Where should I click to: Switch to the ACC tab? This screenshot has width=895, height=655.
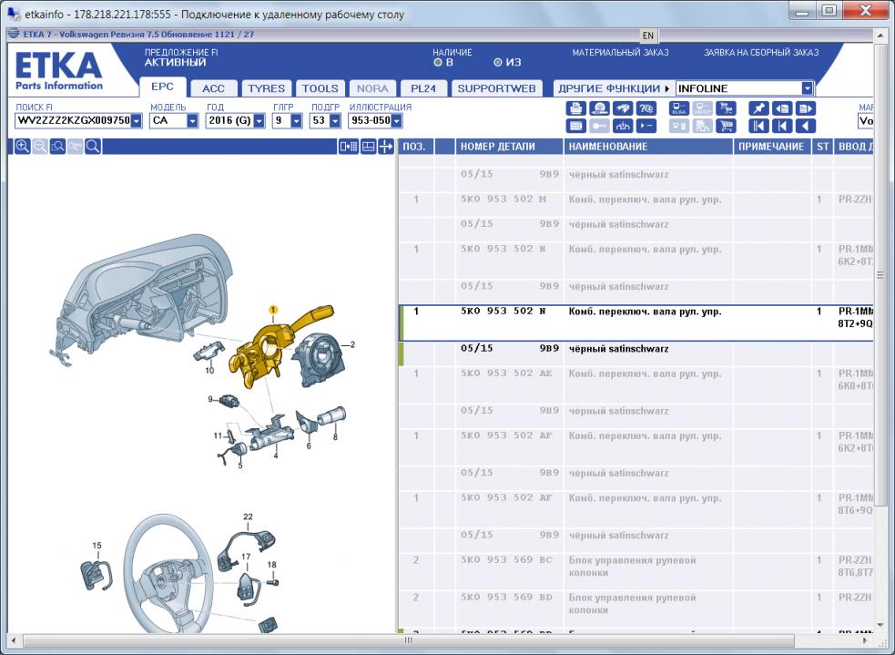pos(213,88)
